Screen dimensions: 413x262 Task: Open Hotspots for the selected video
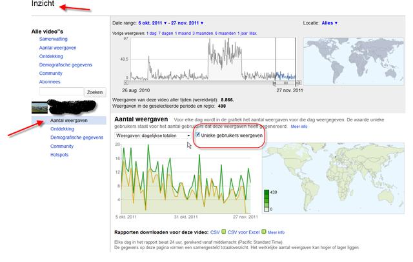(59, 155)
